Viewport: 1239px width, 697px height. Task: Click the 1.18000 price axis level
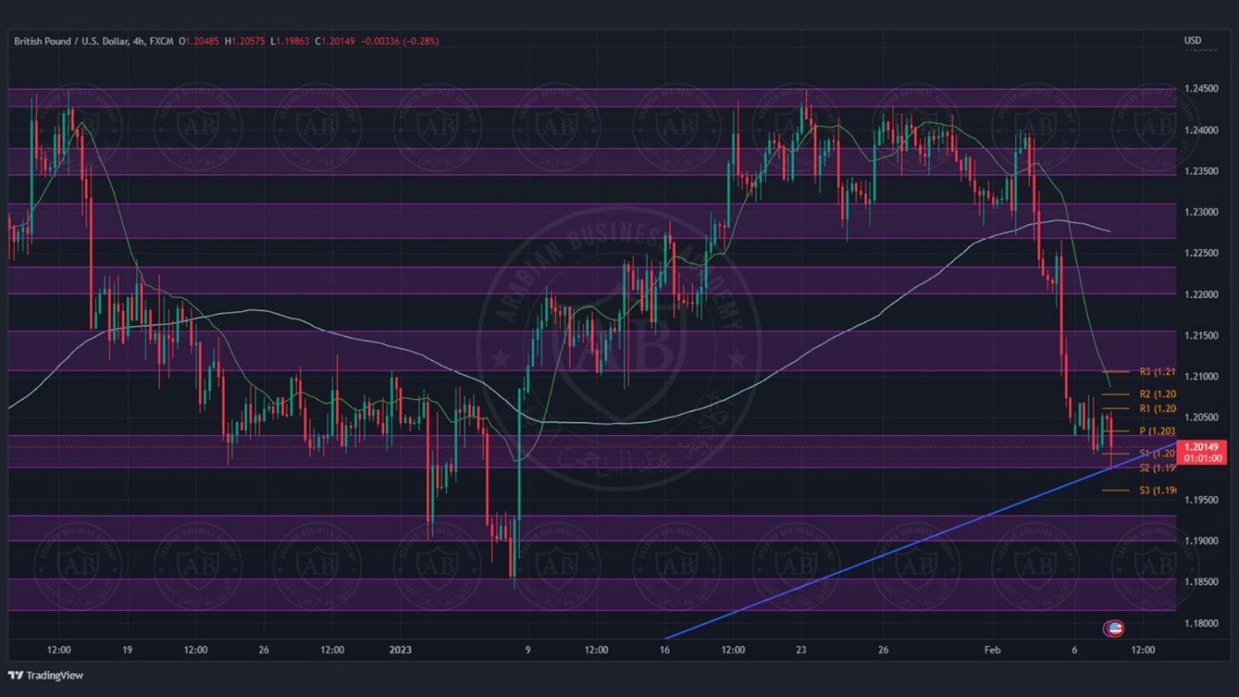(x=1200, y=624)
